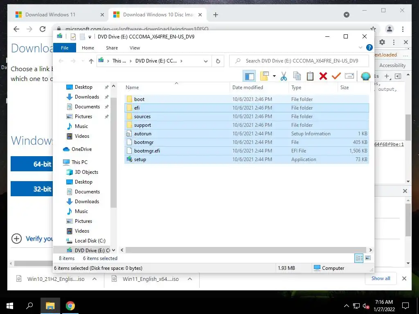The height and width of the screenshot is (314, 419).
Task: Click the orange checkmark Properties icon
Action: click(336, 76)
